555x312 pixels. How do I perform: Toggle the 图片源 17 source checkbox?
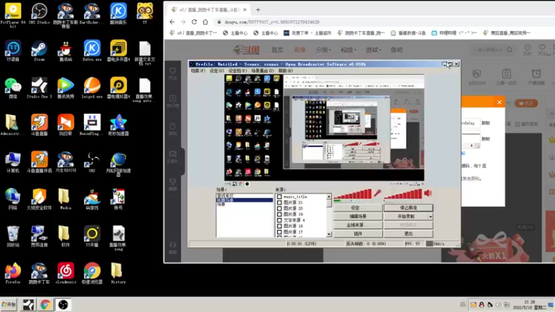point(280,232)
